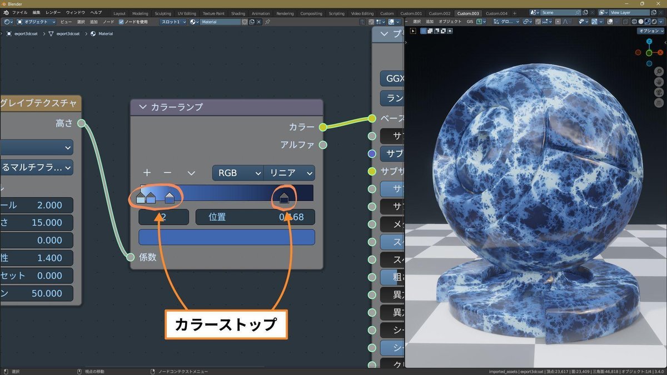Click the tweak select tool icon in viewport
This screenshot has width=667, height=375.
[413, 31]
